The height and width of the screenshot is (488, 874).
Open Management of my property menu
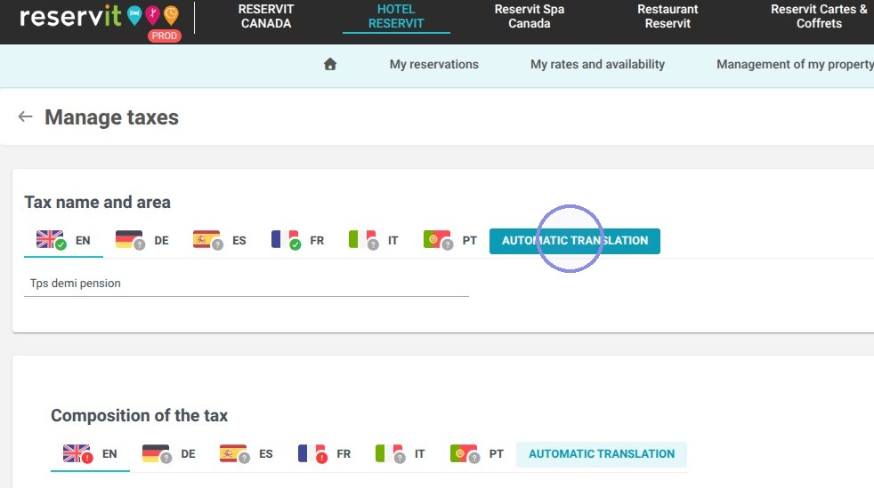click(795, 65)
